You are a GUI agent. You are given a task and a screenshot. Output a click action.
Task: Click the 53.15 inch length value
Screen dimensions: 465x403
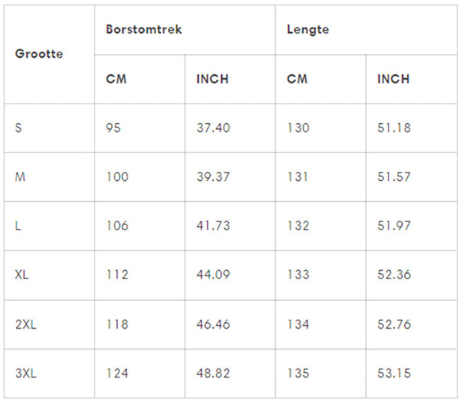[394, 373]
